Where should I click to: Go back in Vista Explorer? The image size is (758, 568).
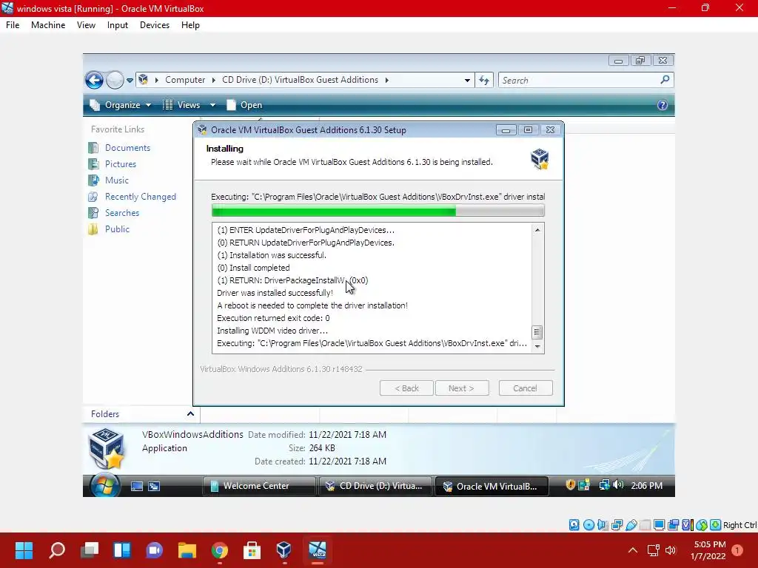tap(94, 80)
